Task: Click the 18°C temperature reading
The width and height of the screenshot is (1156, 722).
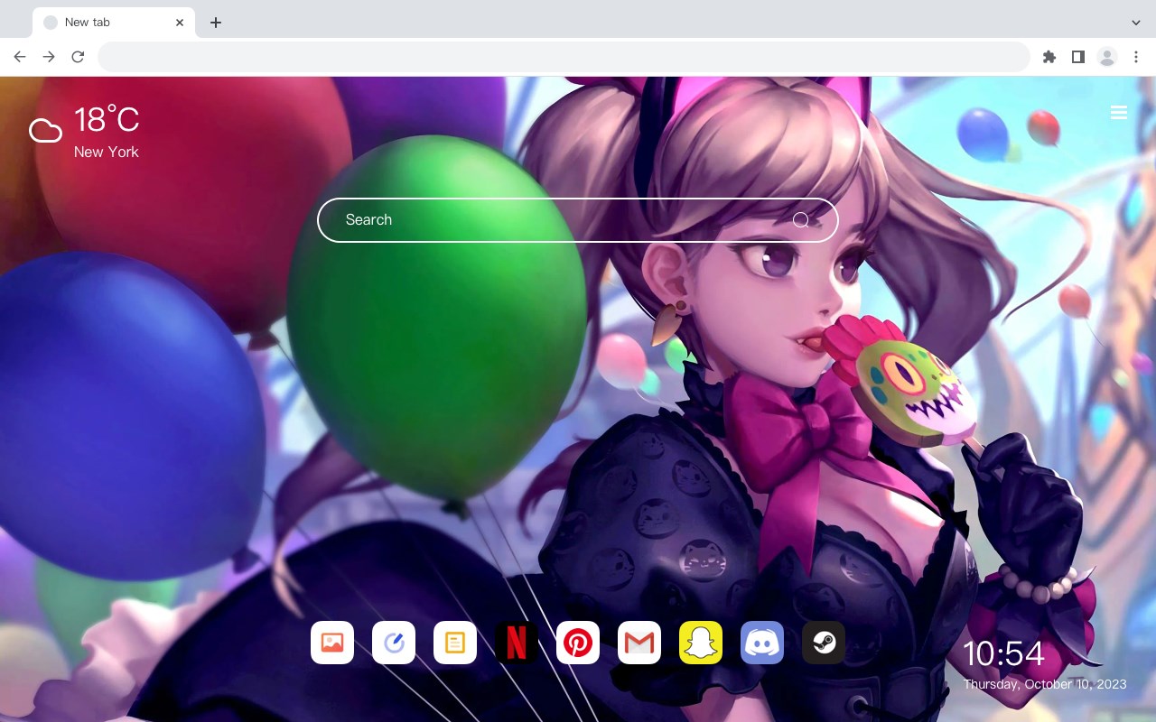Action: (107, 120)
